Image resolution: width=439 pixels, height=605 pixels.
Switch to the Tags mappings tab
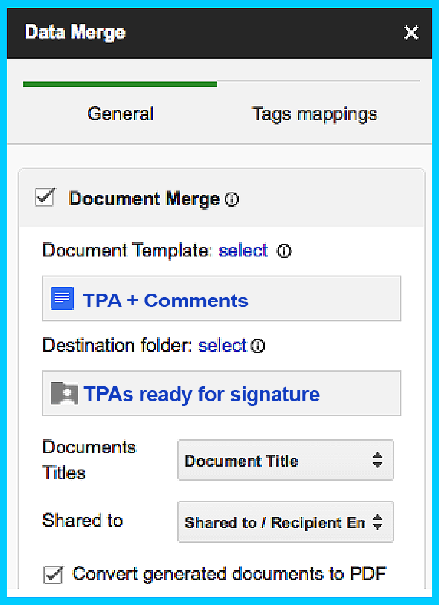[315, 114]
